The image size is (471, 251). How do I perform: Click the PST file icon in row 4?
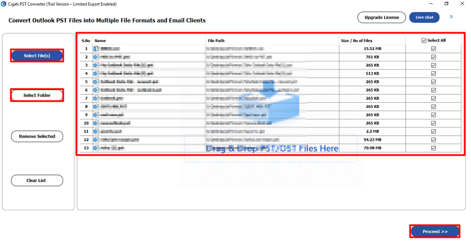pos(96,74)
